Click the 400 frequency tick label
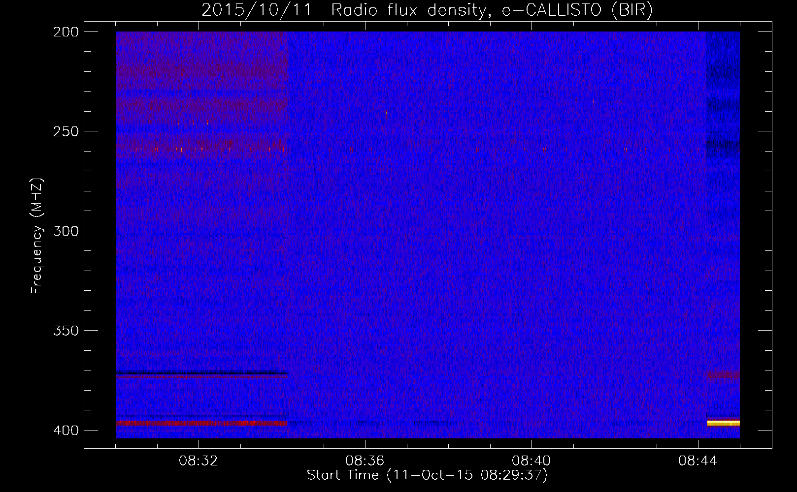This screenshot has height=492, width=797. point(66,430)
